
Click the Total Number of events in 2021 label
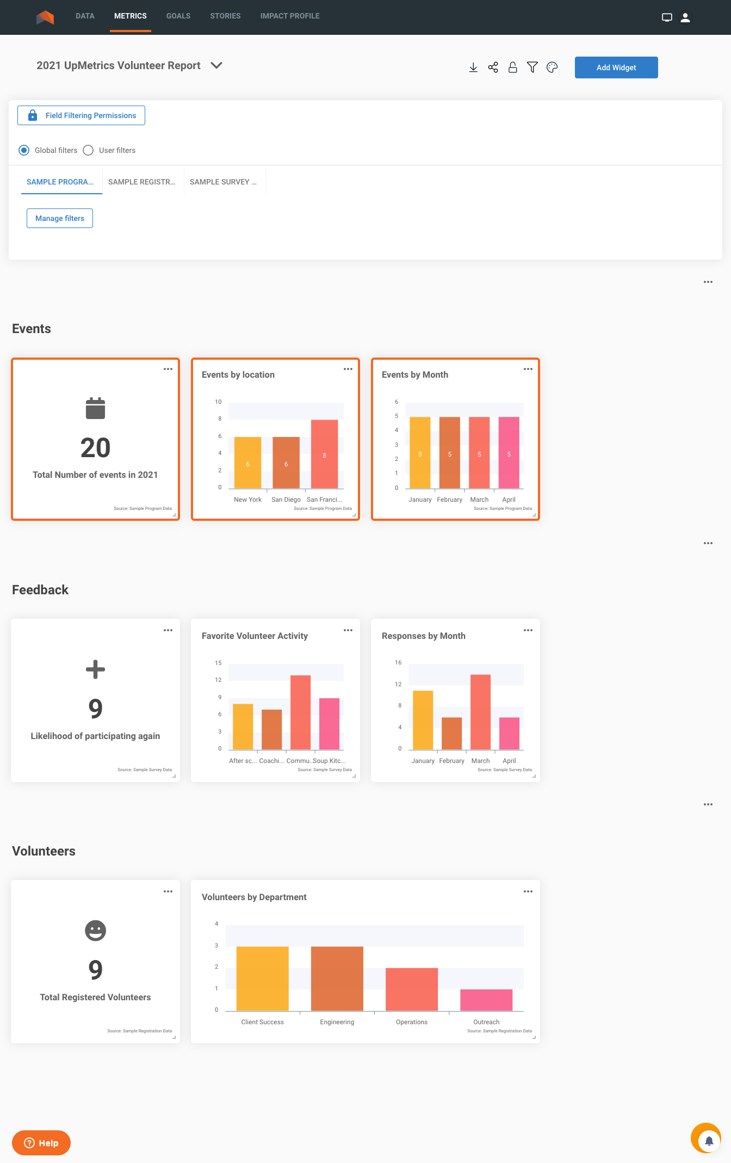[x=95, y=475]
